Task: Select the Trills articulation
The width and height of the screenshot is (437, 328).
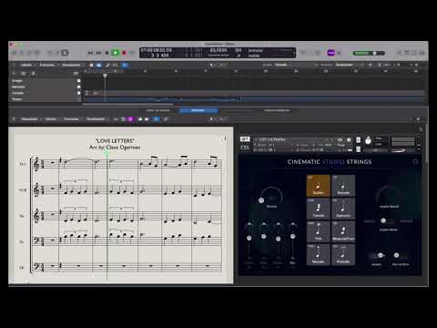Action: (x=318, y=231)
